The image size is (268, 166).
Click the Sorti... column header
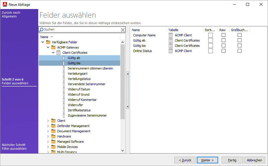click(210, 30)
